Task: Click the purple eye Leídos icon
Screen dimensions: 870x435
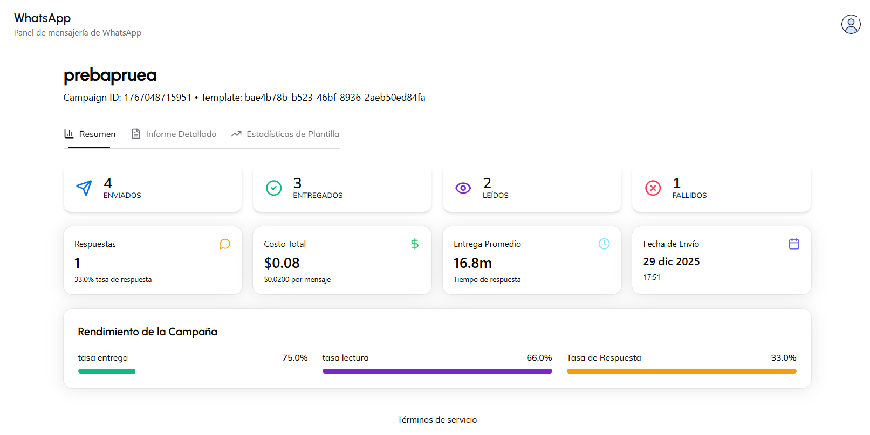Action: (463, 188)
